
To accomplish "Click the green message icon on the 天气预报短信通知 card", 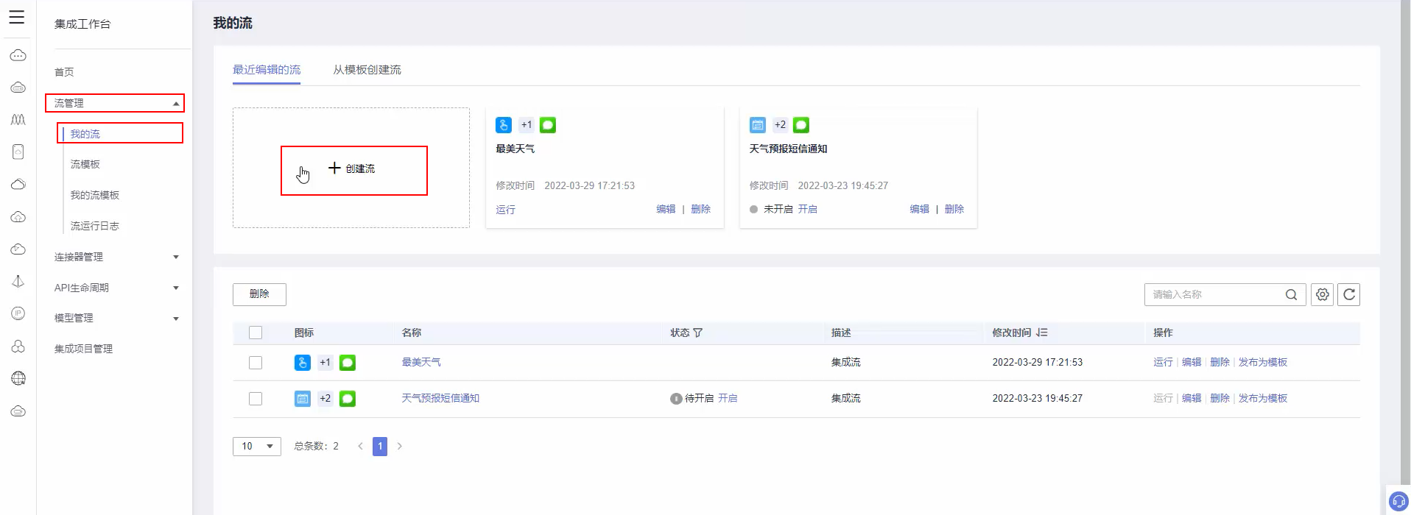I will click(801, 125).
